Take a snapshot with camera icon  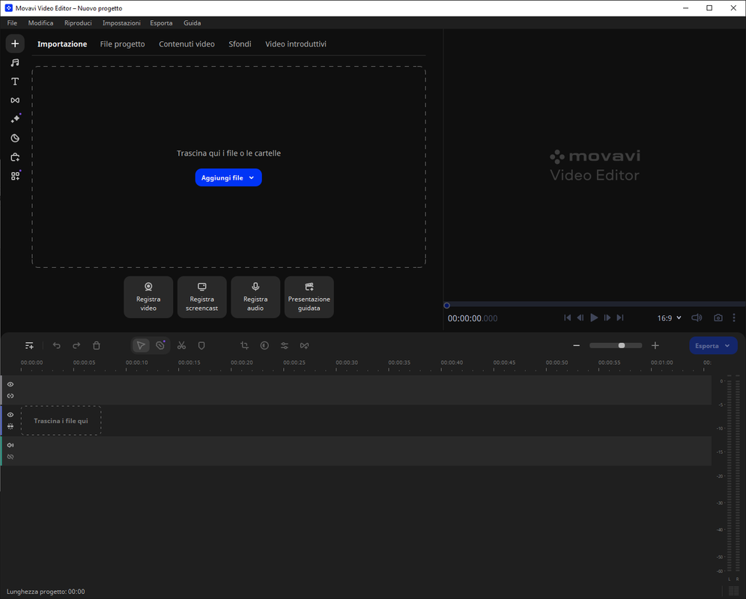coord(718,317)
